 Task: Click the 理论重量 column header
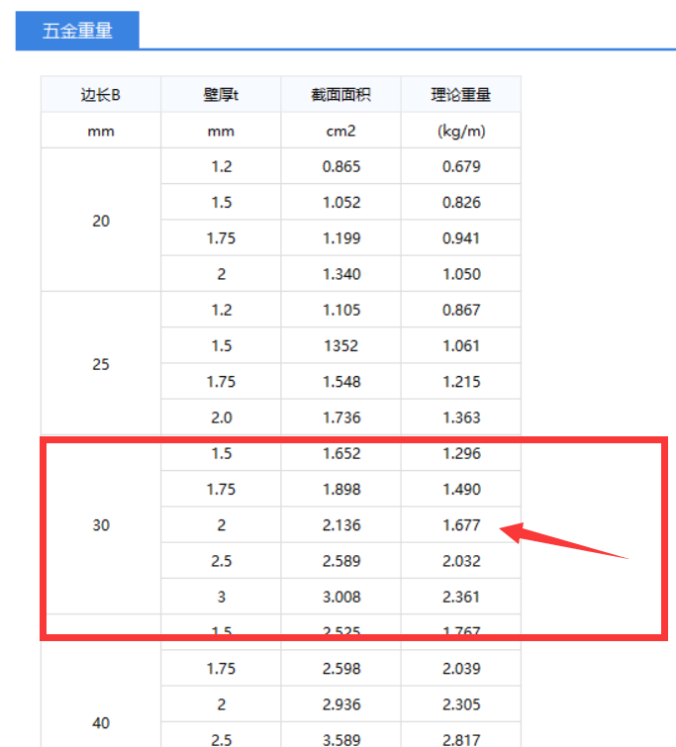coord(461,95)
